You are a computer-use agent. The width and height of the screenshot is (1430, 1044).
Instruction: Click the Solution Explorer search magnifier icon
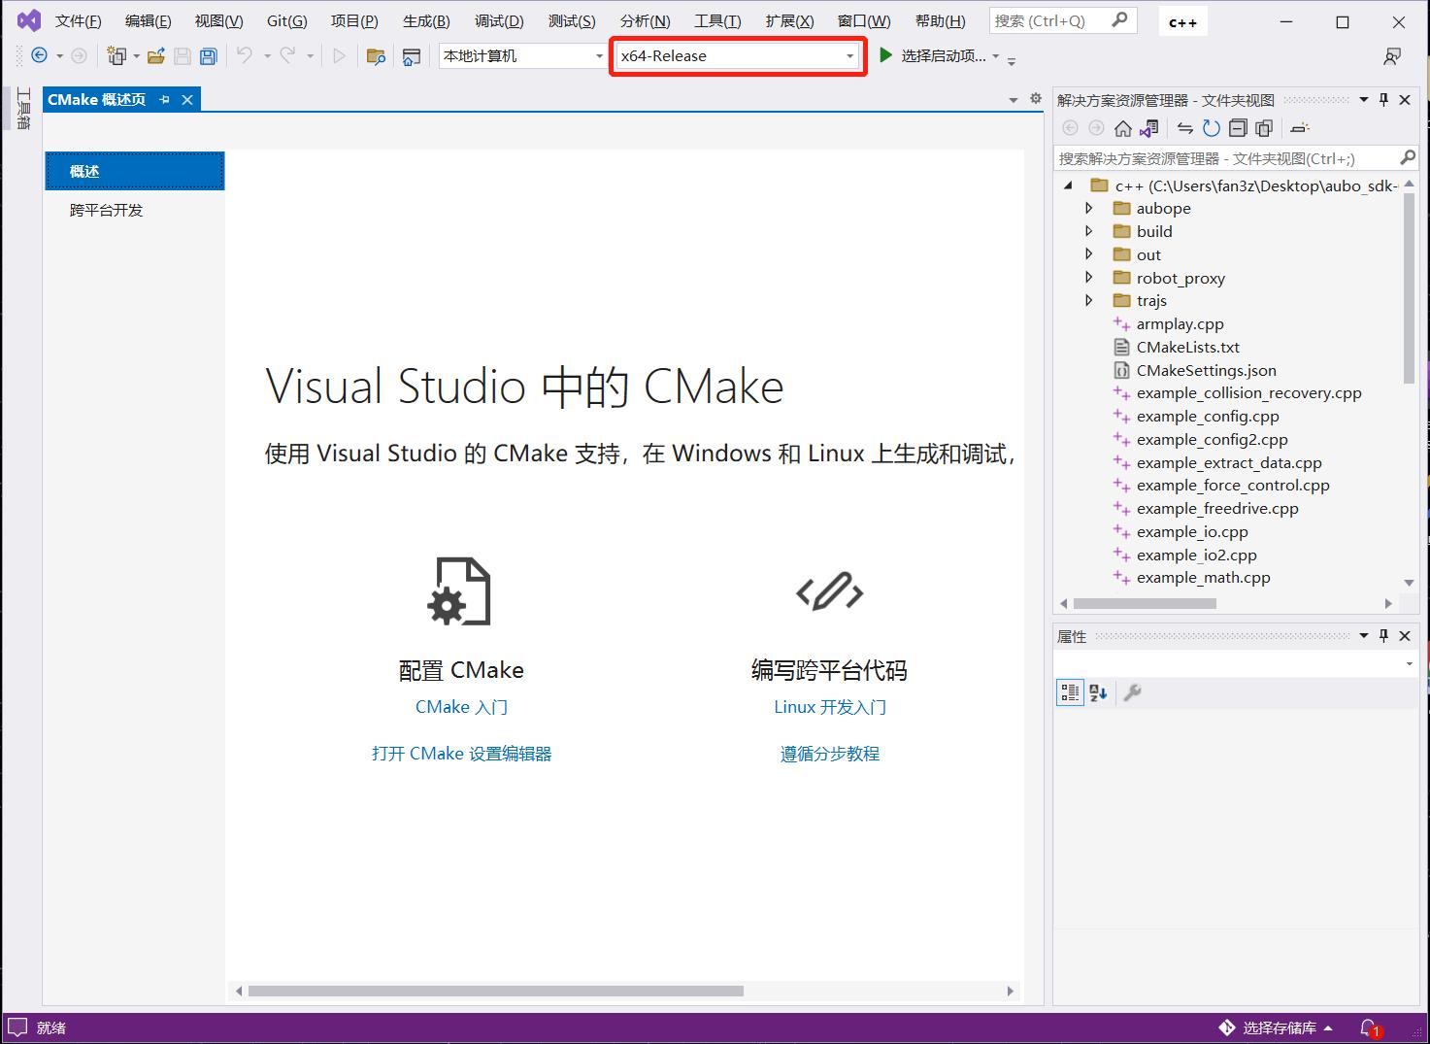click(x=1408, y=157)
